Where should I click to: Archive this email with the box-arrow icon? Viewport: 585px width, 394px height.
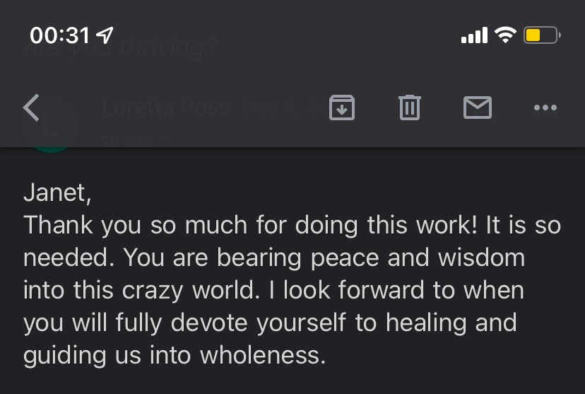click(342, 108)
